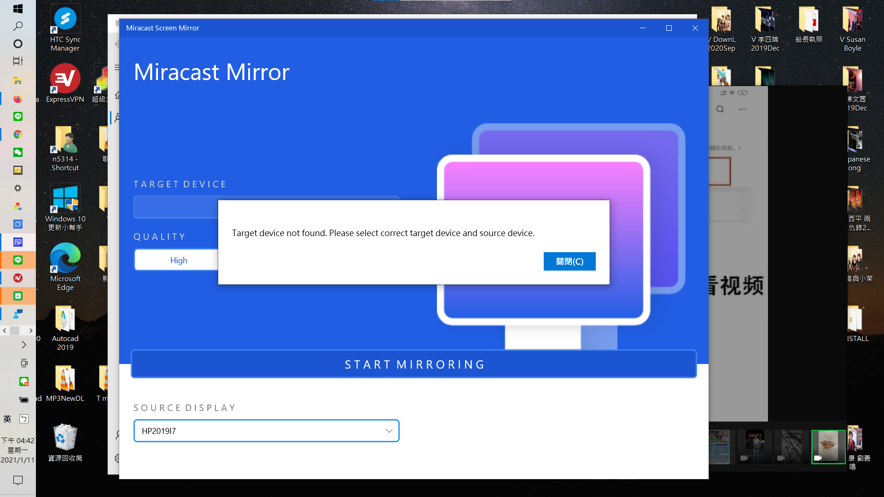This screenshot has width=884, height=497.
Task: Open the HTC Sync Manager desktop shortcut
Action: pyautogui.click(x=65, y=29)
